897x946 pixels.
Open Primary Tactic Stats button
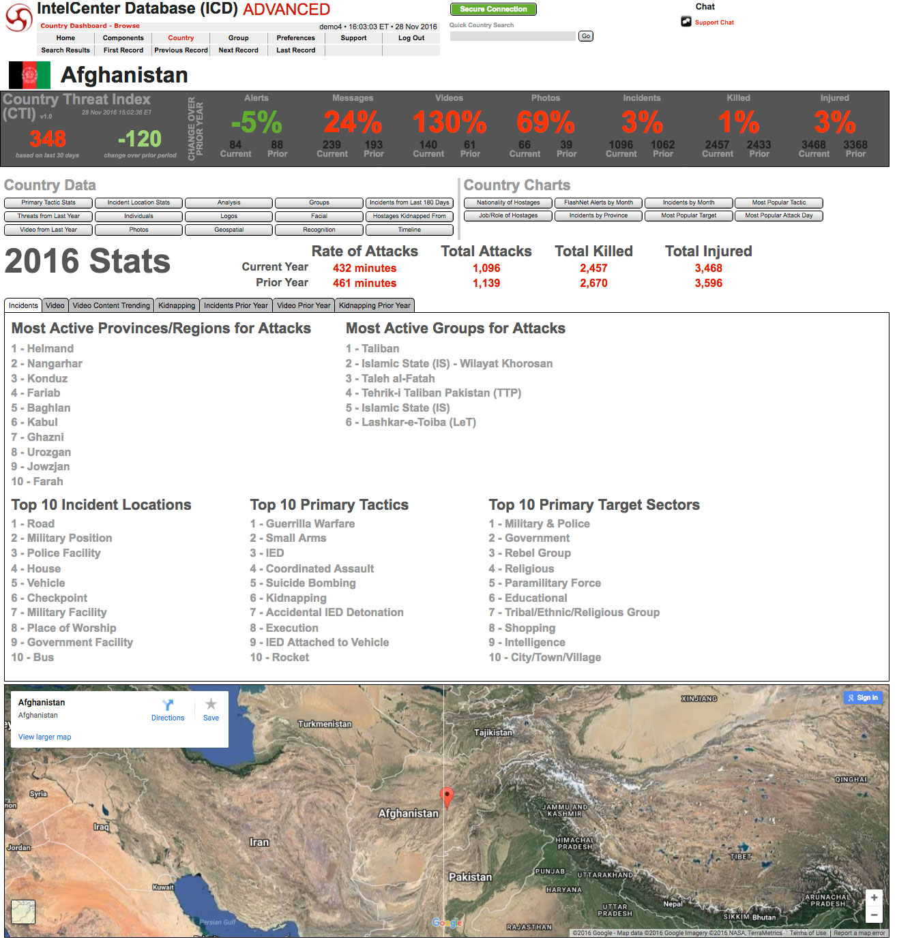point(48,203)
